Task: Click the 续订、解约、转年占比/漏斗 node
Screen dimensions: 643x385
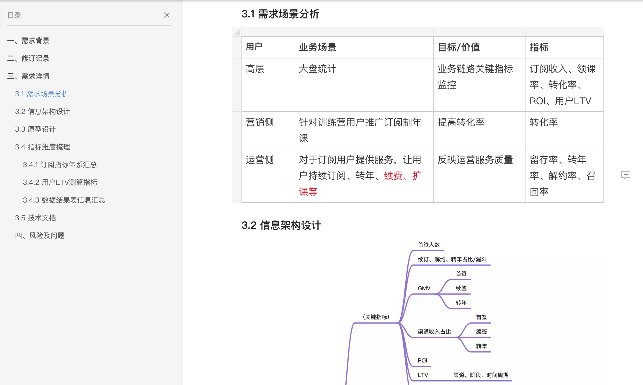Action: click(x=452, y=259)
